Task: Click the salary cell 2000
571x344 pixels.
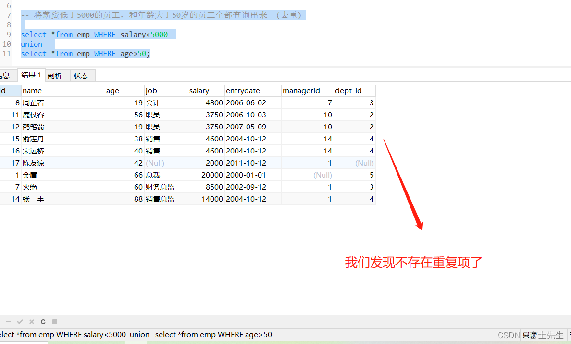Action: (206, 163)
